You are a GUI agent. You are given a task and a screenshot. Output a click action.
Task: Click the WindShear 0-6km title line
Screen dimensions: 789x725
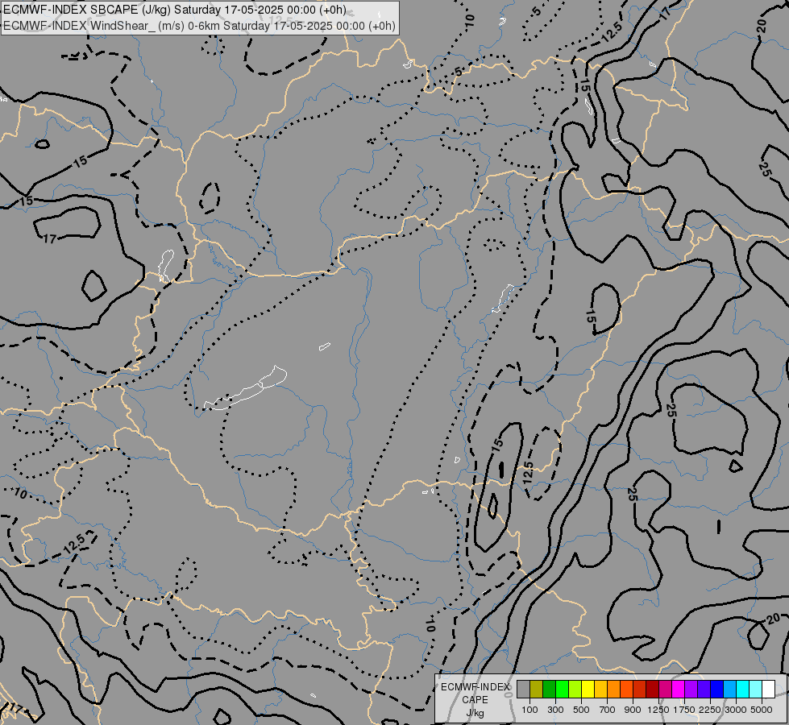coord(199,26)
